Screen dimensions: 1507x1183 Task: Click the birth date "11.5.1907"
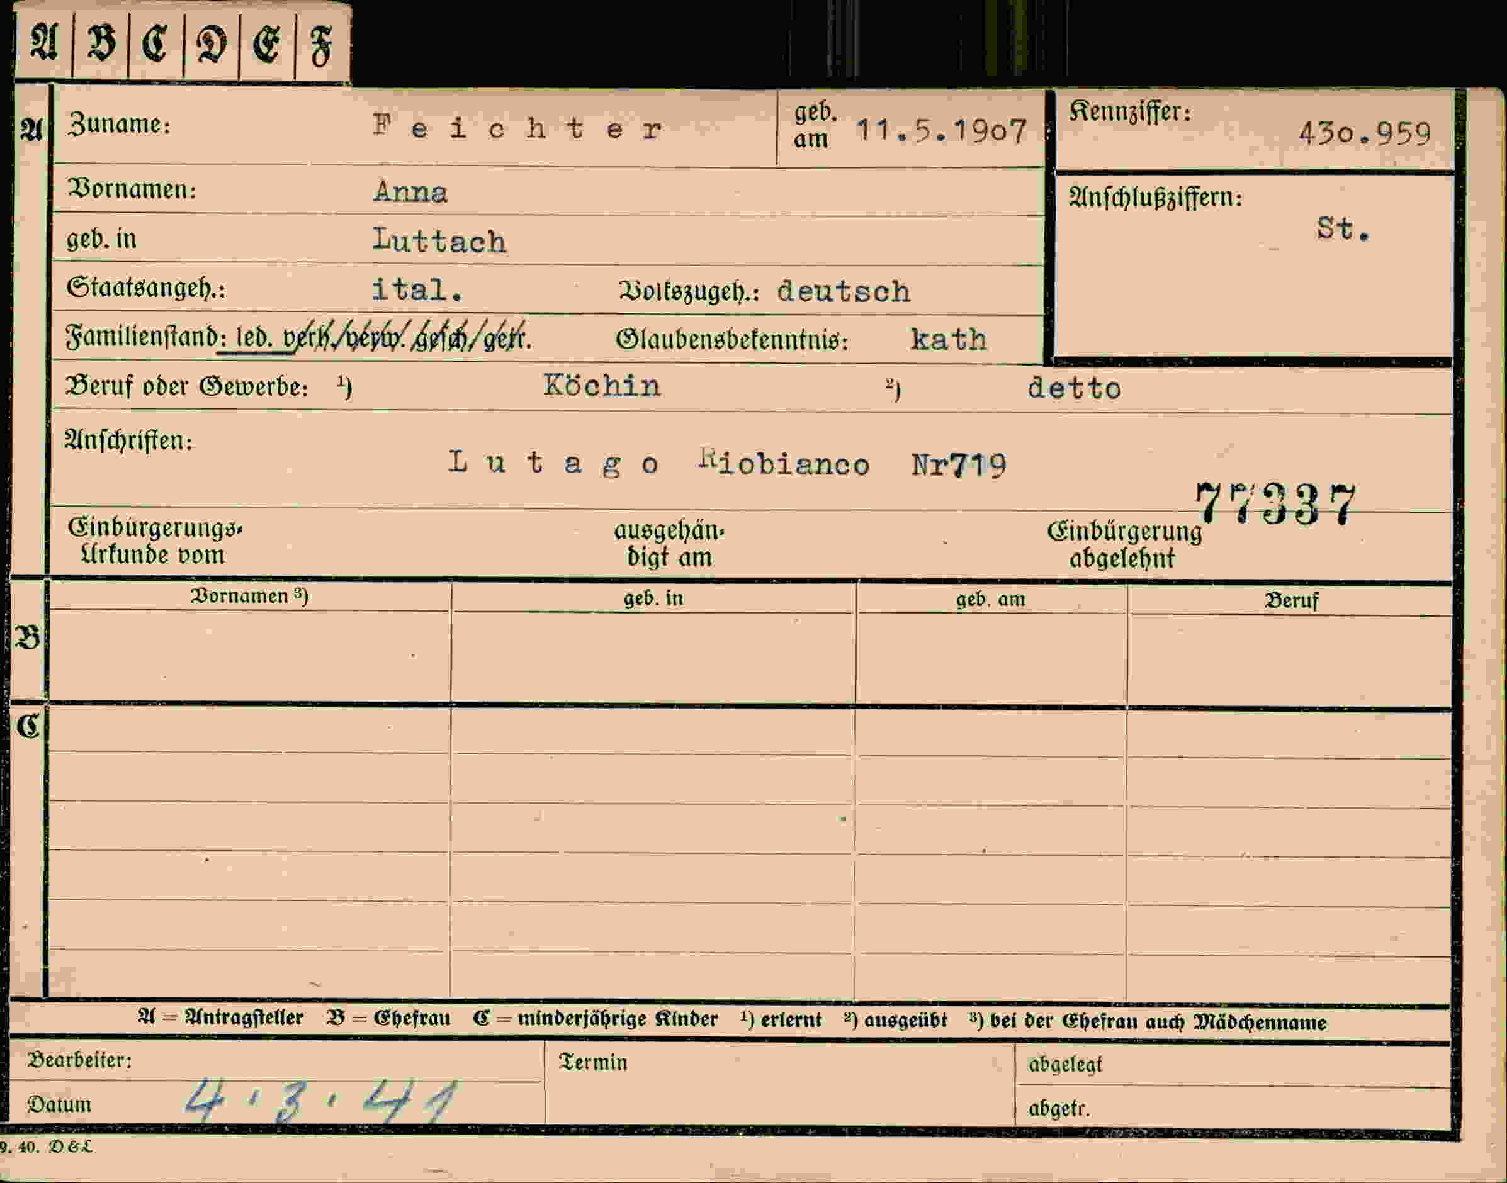coord(942,130)
